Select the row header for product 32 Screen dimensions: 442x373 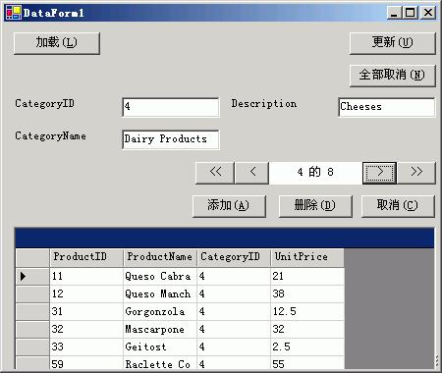click(x=32, y=330)
